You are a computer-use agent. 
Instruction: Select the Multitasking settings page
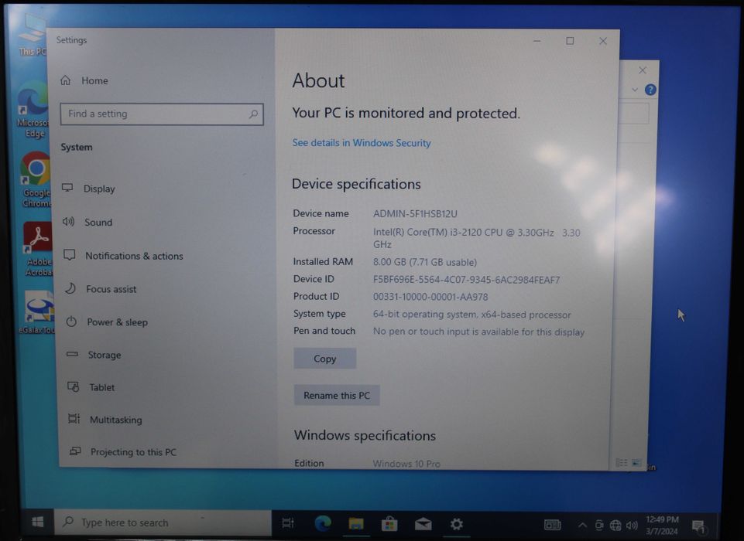coord(105,419)
